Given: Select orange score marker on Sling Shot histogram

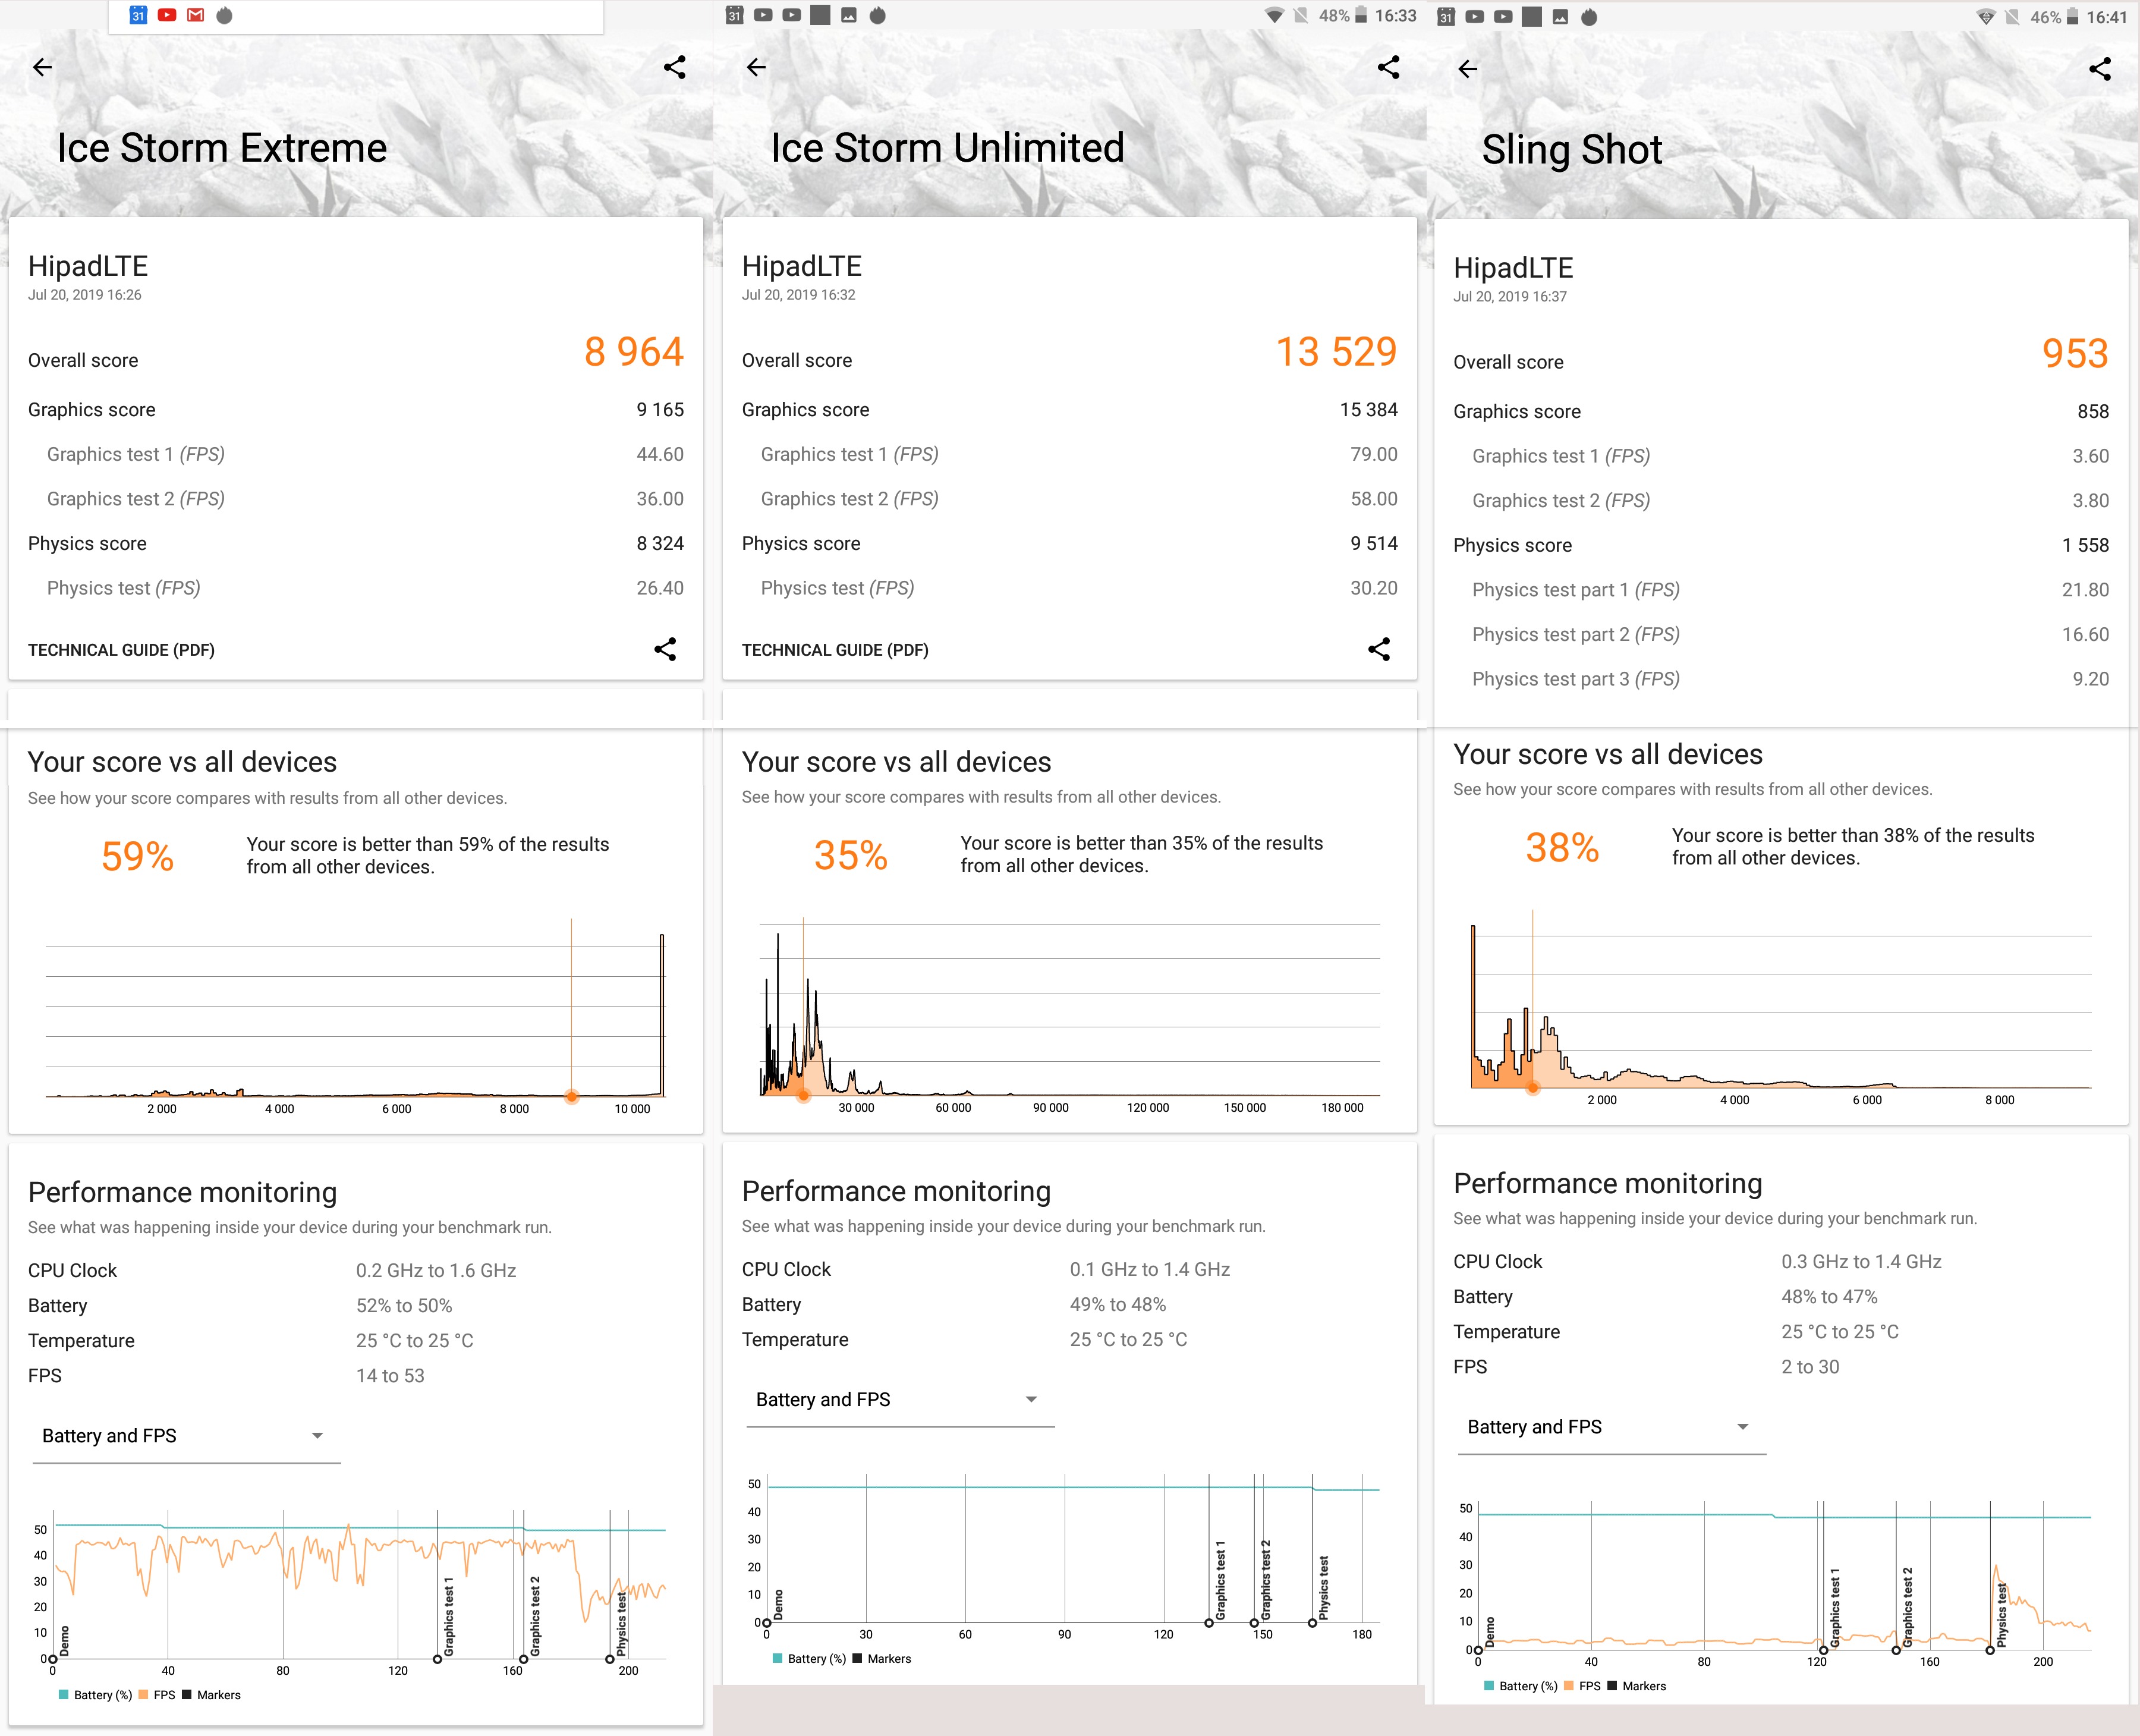Looking at the screenshot, I should click(x=1533, y=1087).
